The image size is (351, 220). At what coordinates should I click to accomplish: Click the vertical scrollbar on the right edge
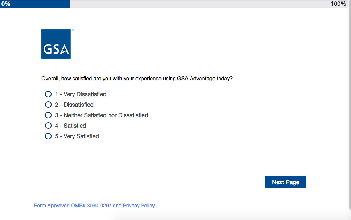[x=349, y=109]
